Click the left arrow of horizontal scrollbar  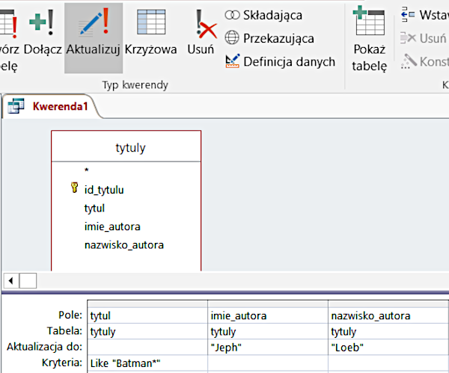click(10, 280)
